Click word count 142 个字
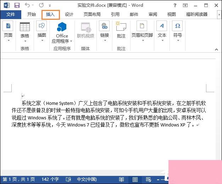 [50, 179]
